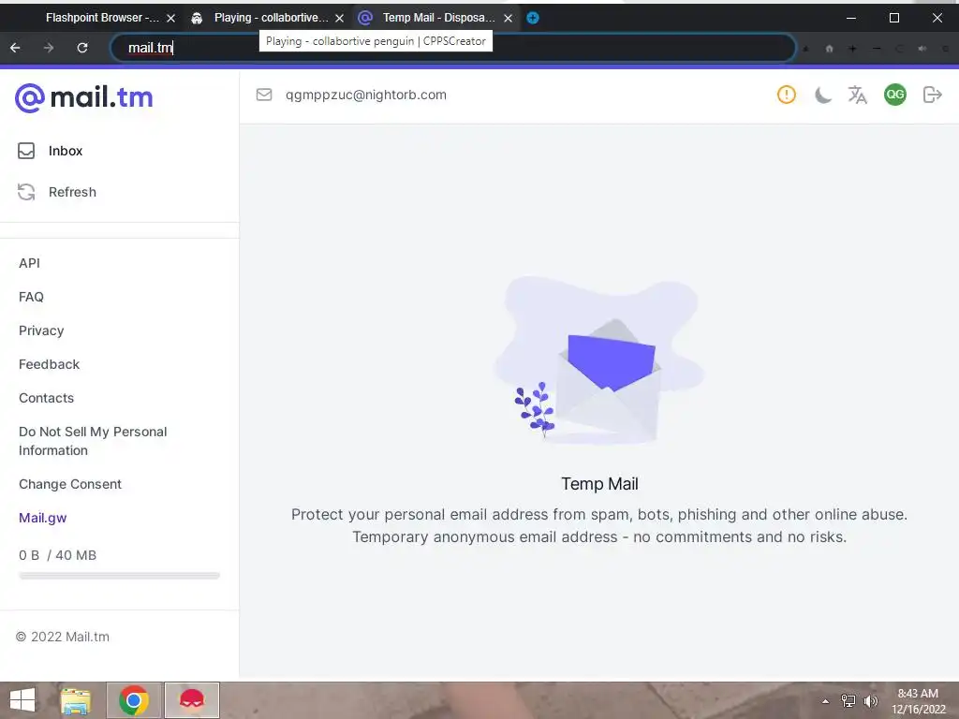Toggle dark mode with moon icon
The width and height of the screenshot is (959, 719).
click(822, 95)
